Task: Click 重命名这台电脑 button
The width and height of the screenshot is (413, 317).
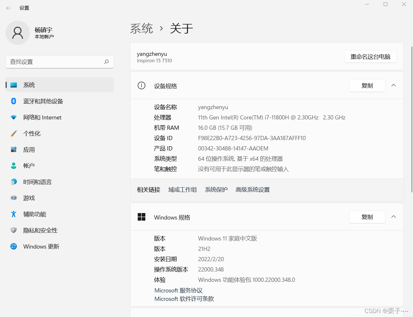Action: tap(370, 56)
